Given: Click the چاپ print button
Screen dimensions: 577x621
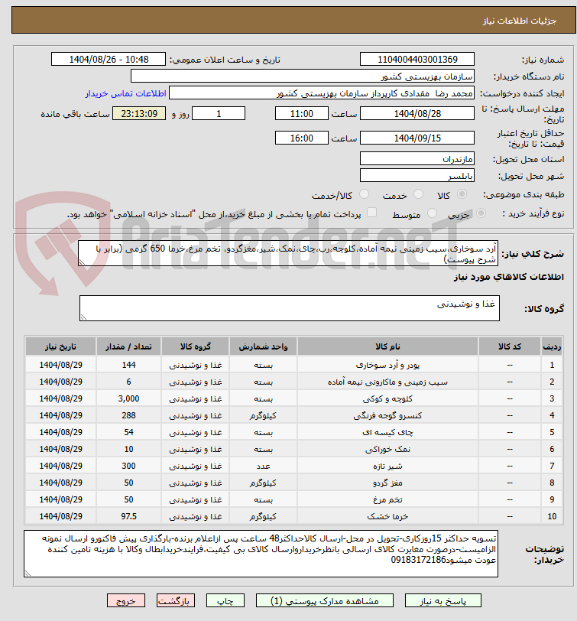Looking at the screenshot, I should 225,601.
